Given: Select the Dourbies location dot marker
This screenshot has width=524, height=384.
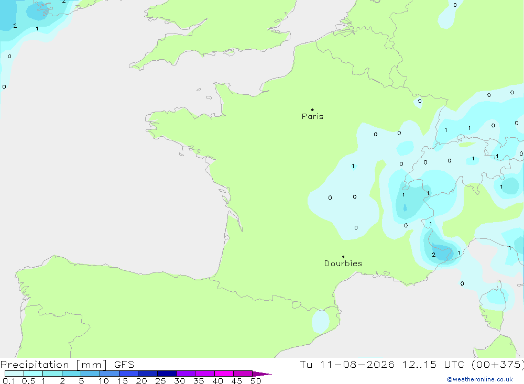Looking at the screenshot, I should [x=343, y=257].
